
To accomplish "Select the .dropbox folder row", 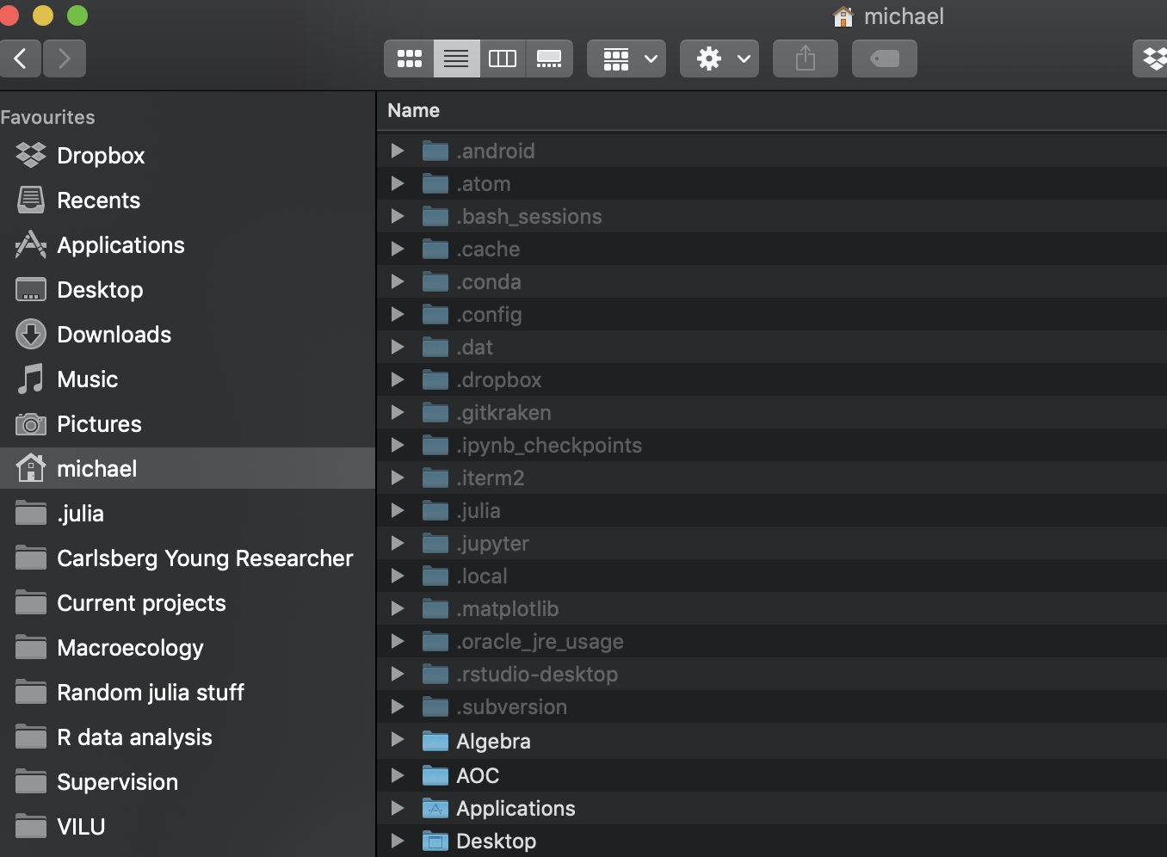I will pyautogui.click(x=772, y=379).
